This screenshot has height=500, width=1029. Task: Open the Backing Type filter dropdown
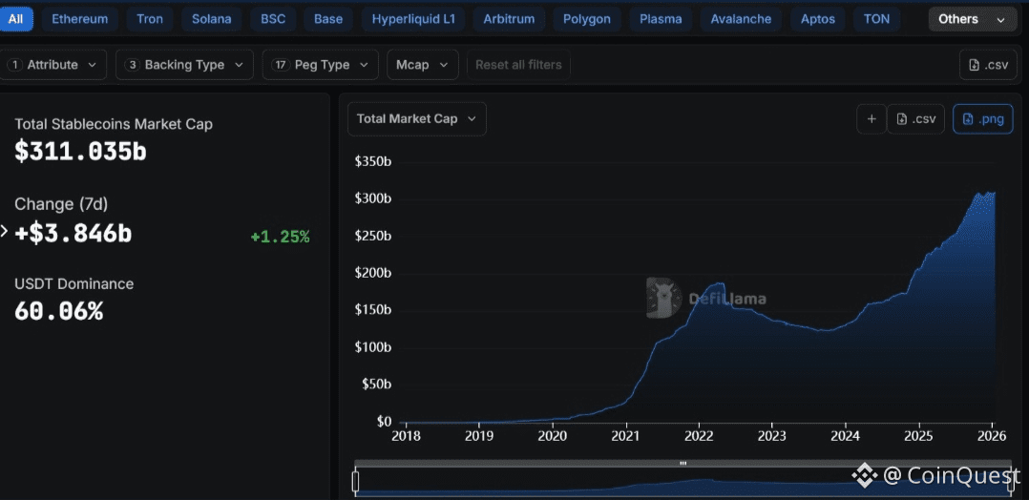pyautogui.click(x=184, y=65)
